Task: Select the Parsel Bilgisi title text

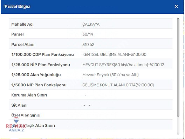Action: (x=18, y=6)
